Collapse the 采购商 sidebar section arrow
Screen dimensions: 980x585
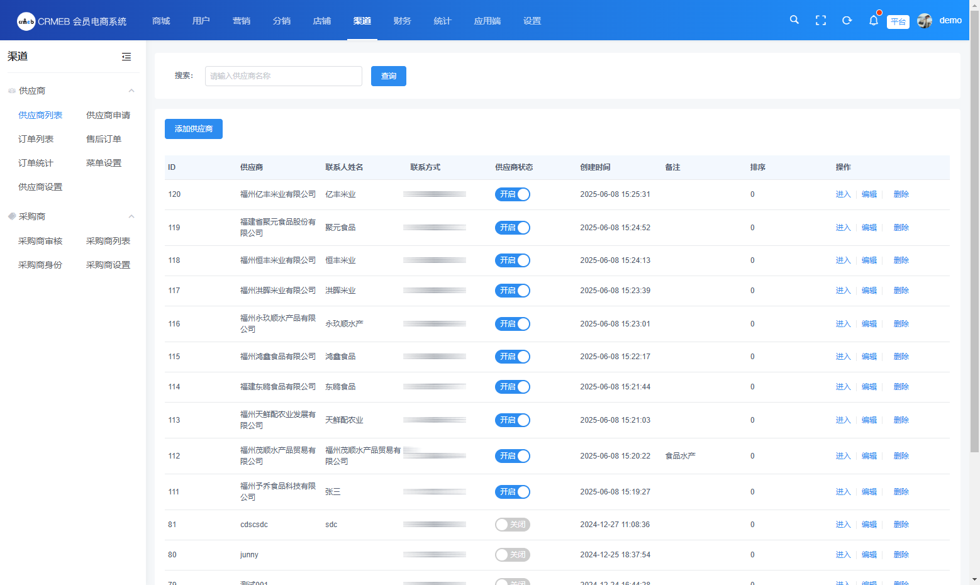pos(131,216)
